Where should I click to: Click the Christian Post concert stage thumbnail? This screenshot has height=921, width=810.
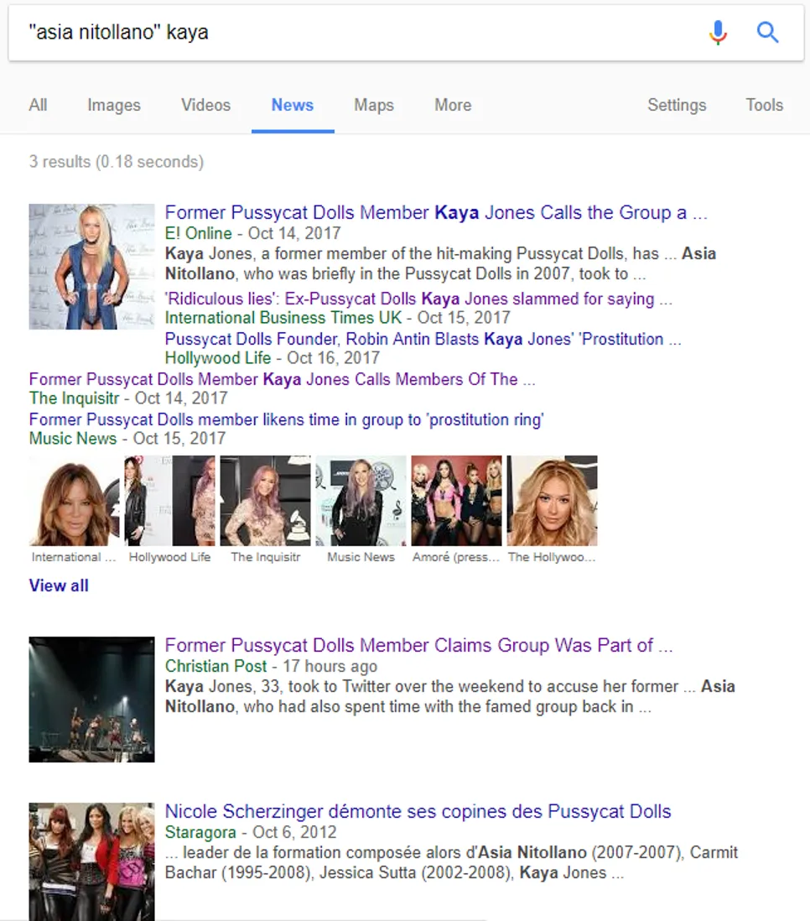tap(91, 700)
